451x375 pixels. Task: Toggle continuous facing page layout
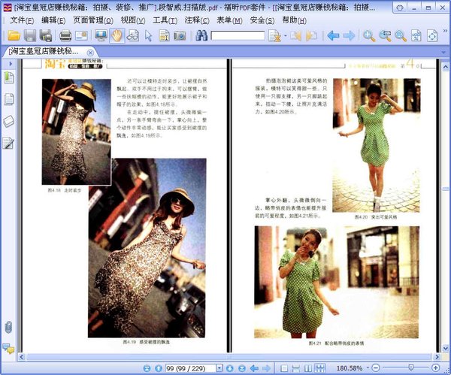click(320, 368)
